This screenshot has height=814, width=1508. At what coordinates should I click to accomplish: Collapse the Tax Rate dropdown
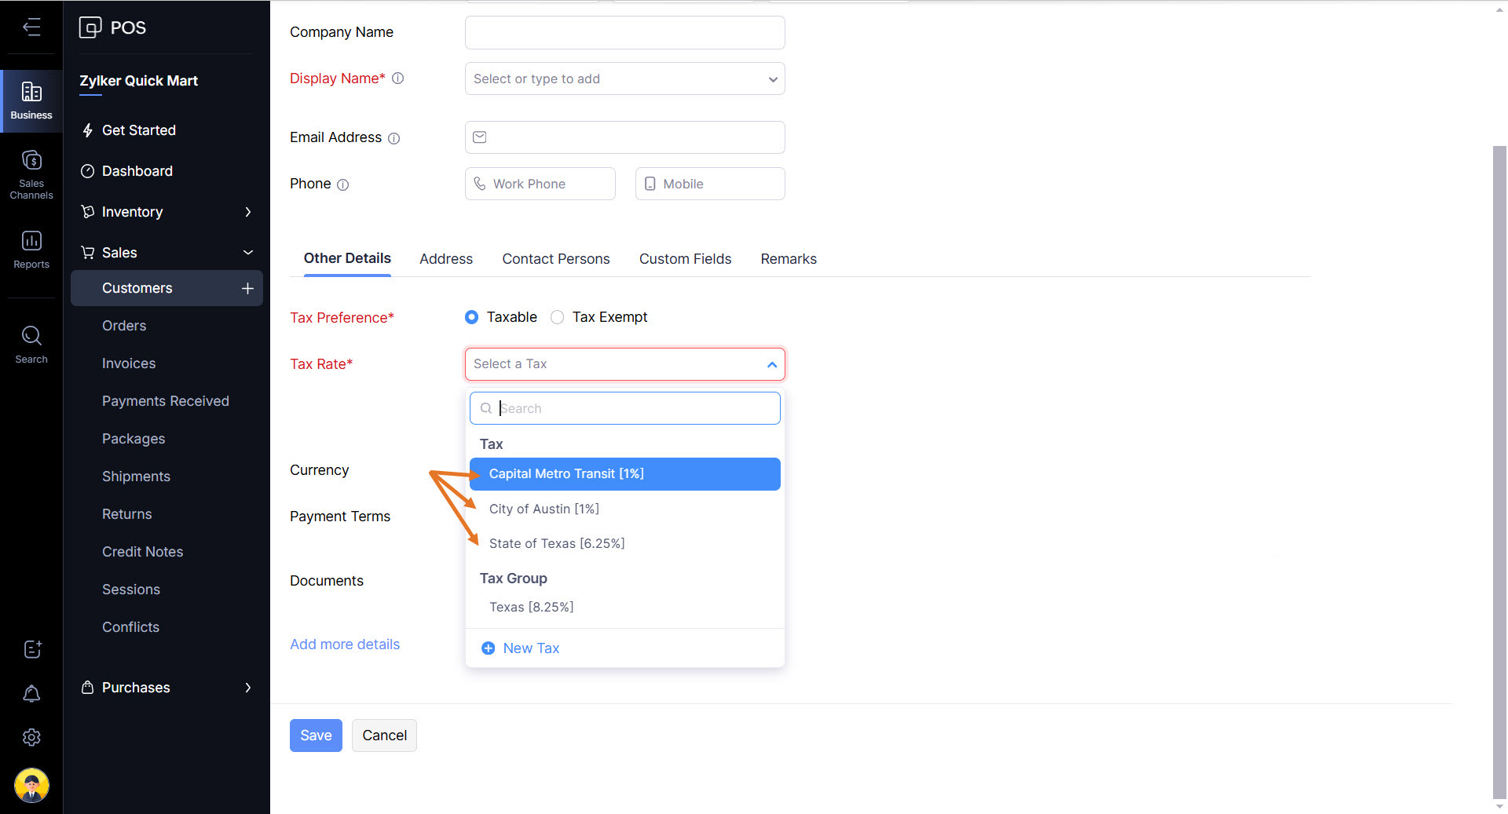771,364
